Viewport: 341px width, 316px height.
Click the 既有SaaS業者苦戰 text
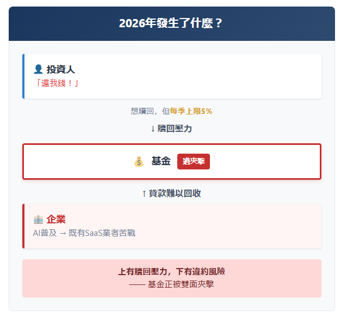click(102, 233)
